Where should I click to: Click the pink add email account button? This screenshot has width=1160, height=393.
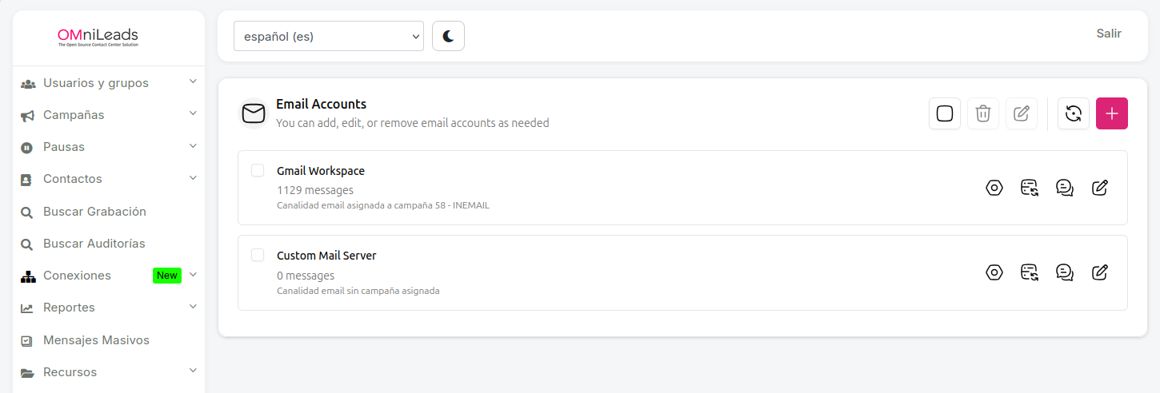coord(1111,113)
